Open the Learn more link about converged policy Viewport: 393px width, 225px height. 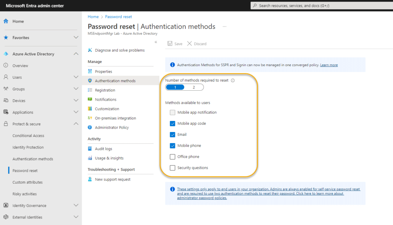329,65
